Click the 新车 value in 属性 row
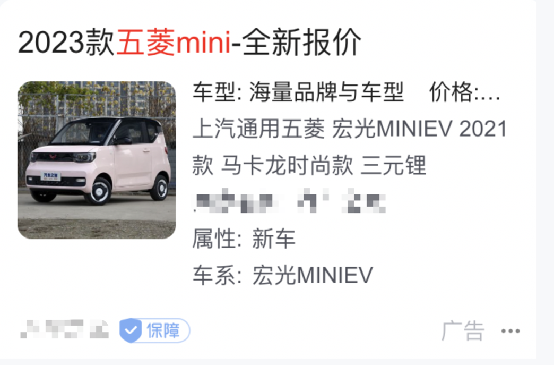Image resolution: width=554 pixels, height=365 pixels. pyautogui.click(x=274, y=239)
